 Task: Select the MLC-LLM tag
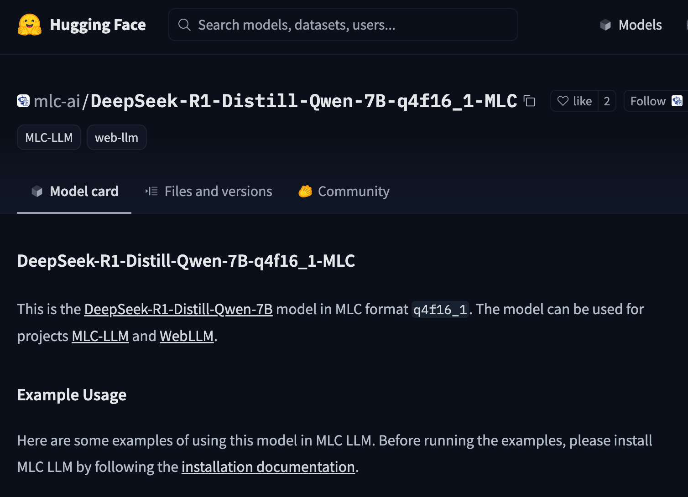pos(49,137)
